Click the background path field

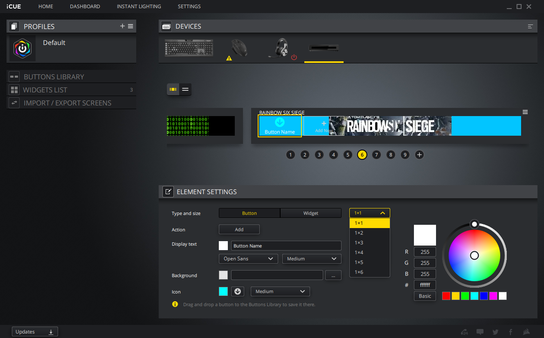[277, 275]
